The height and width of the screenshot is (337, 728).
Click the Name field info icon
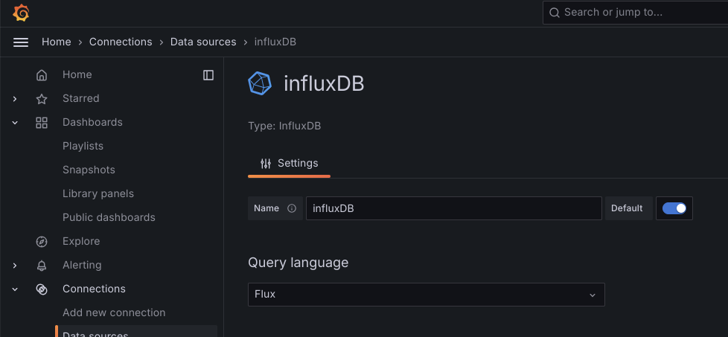click(x=292, y=208)
